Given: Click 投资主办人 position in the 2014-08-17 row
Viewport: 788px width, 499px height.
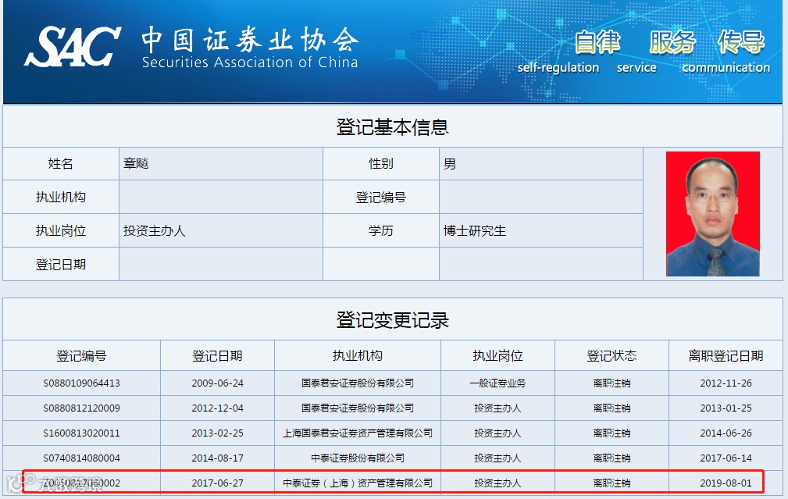Looking at the screenshot, I should click(497, 458).
